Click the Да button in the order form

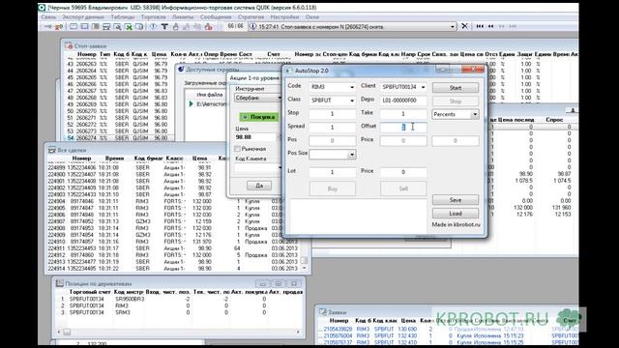259,186
